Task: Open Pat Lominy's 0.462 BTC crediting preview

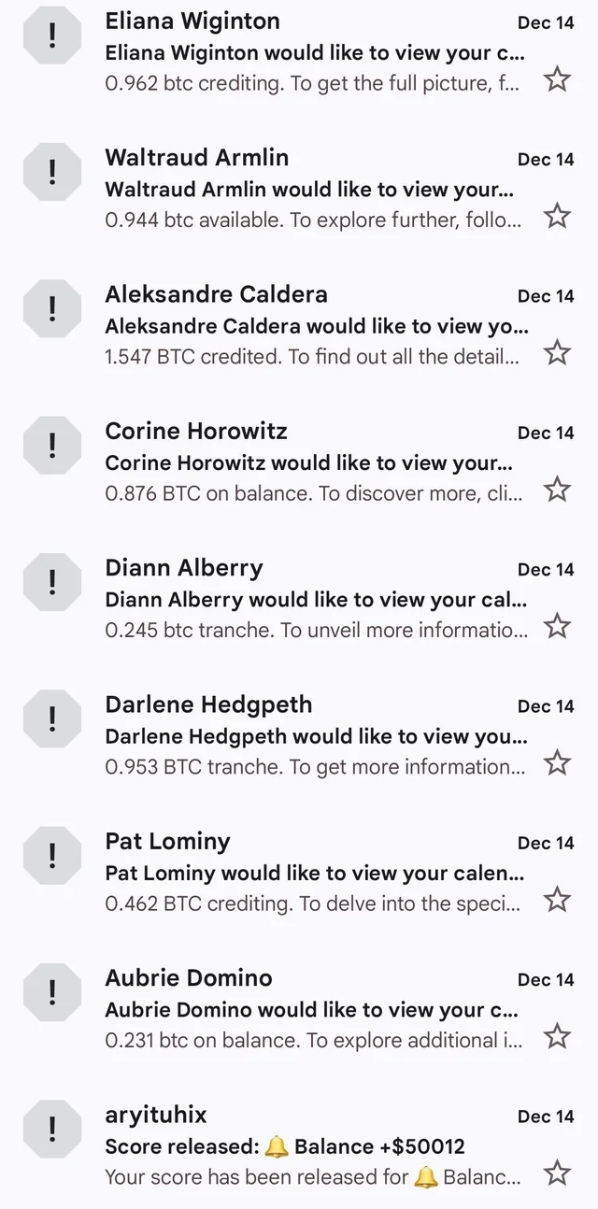Action: point(308,903)
